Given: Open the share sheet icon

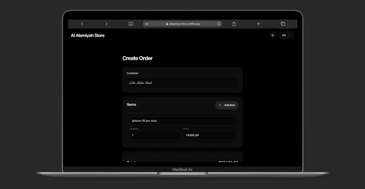Looking at the screenshot, I should click(234, 24).
